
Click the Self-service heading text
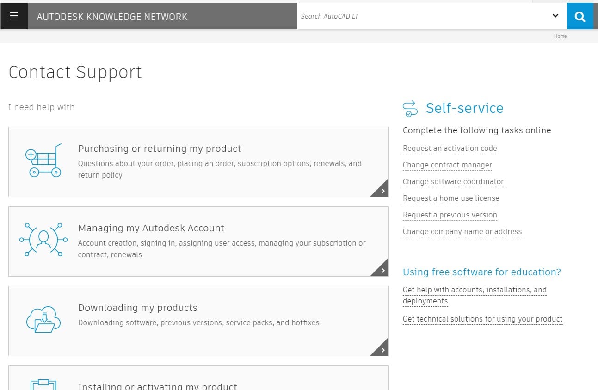click(464, 108)
